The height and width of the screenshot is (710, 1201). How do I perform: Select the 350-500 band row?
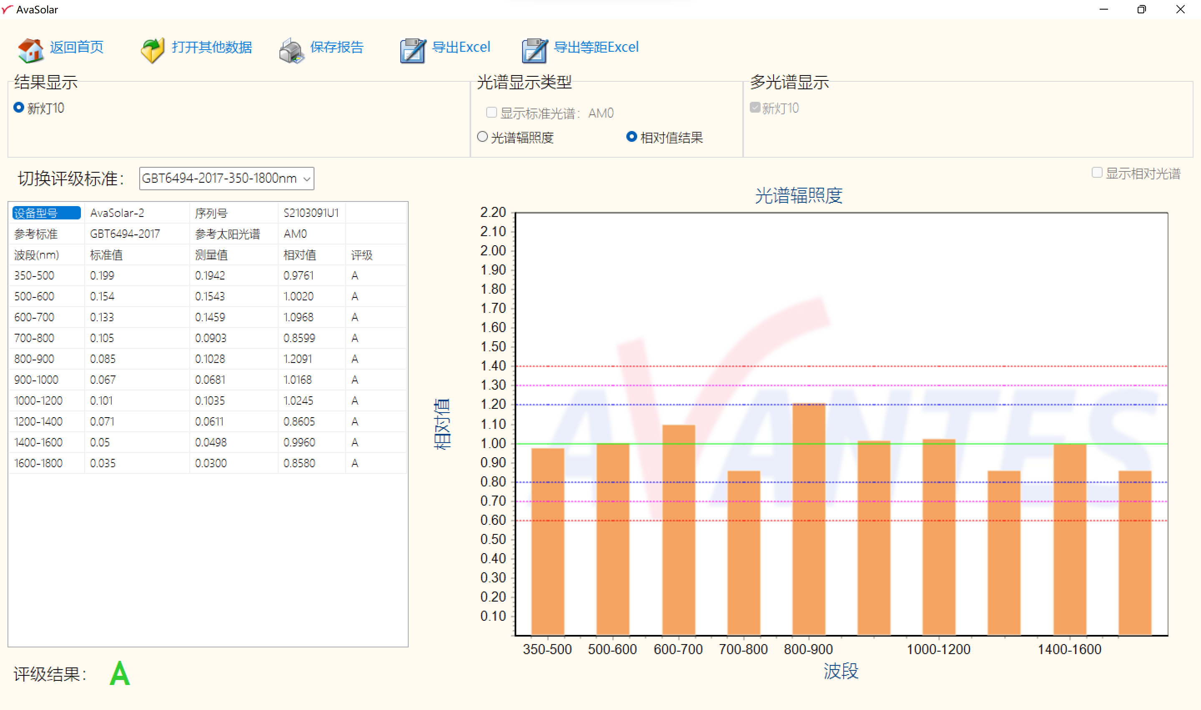[x=208, y=276]
